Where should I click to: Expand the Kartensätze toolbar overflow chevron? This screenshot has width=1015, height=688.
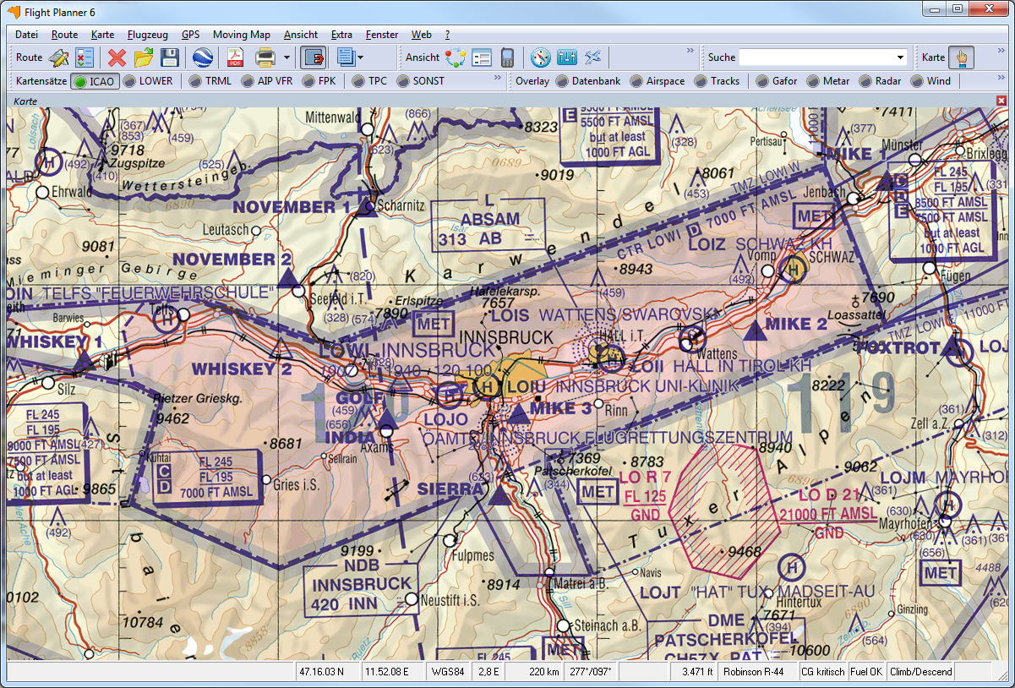(x=499, y=78)
